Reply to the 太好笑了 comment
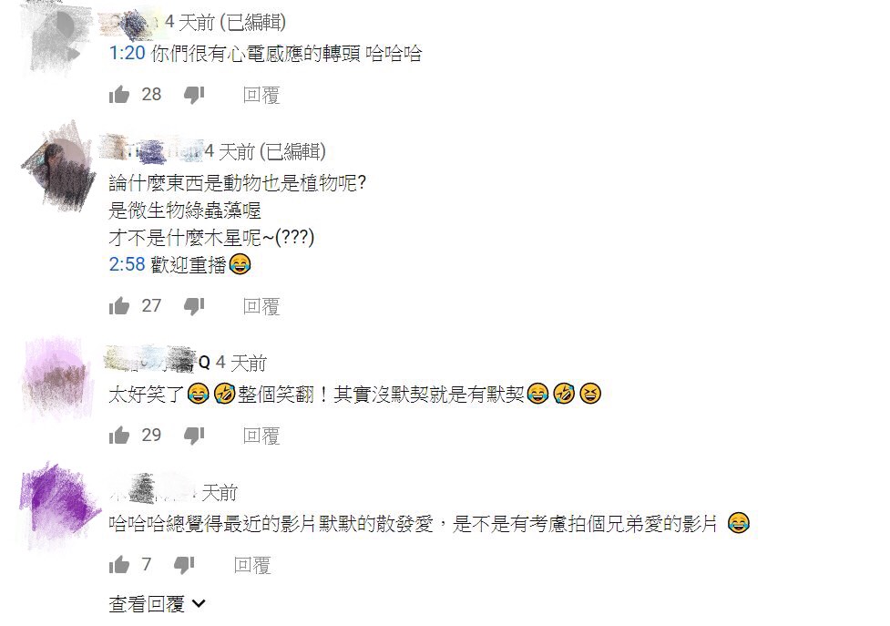The width and height of the screenshot is (890, 626). [261, 436]
